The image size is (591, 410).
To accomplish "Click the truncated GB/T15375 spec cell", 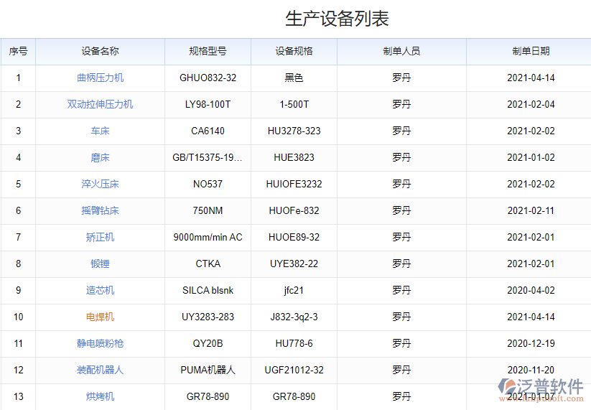I will pos(208,157).
